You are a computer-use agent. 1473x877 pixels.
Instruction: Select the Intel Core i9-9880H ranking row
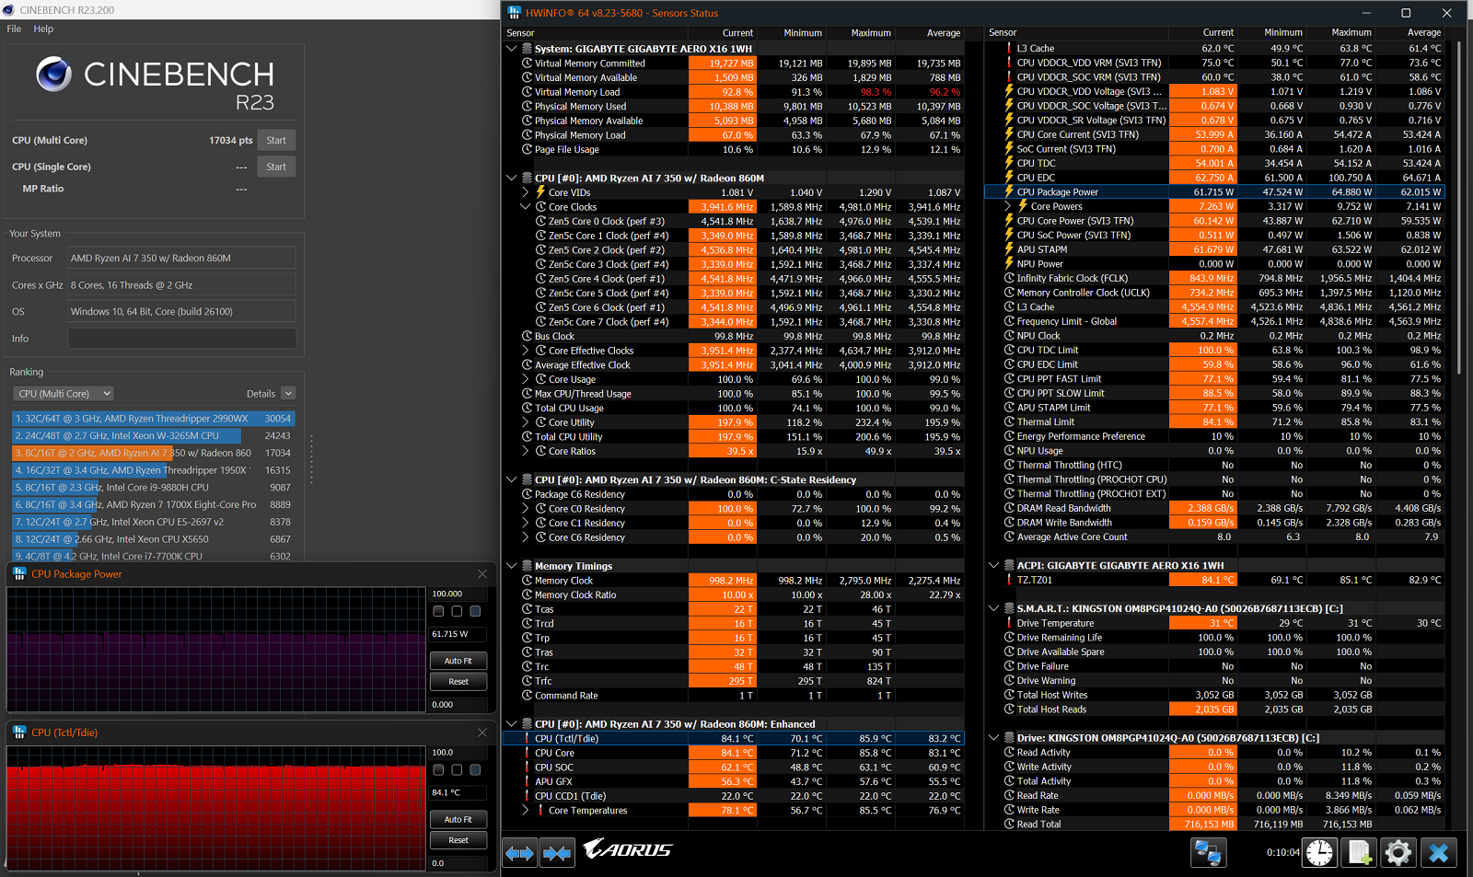153,488
